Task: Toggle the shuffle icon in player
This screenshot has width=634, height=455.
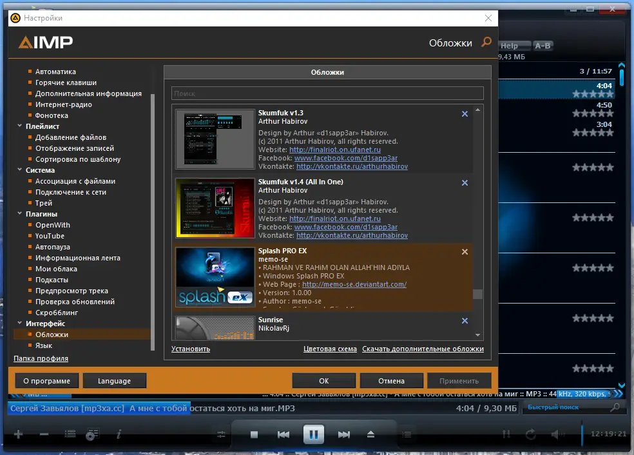Action: tap(506, 434)
